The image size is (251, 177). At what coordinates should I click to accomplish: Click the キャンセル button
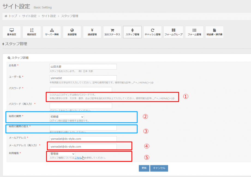[159, 168]
